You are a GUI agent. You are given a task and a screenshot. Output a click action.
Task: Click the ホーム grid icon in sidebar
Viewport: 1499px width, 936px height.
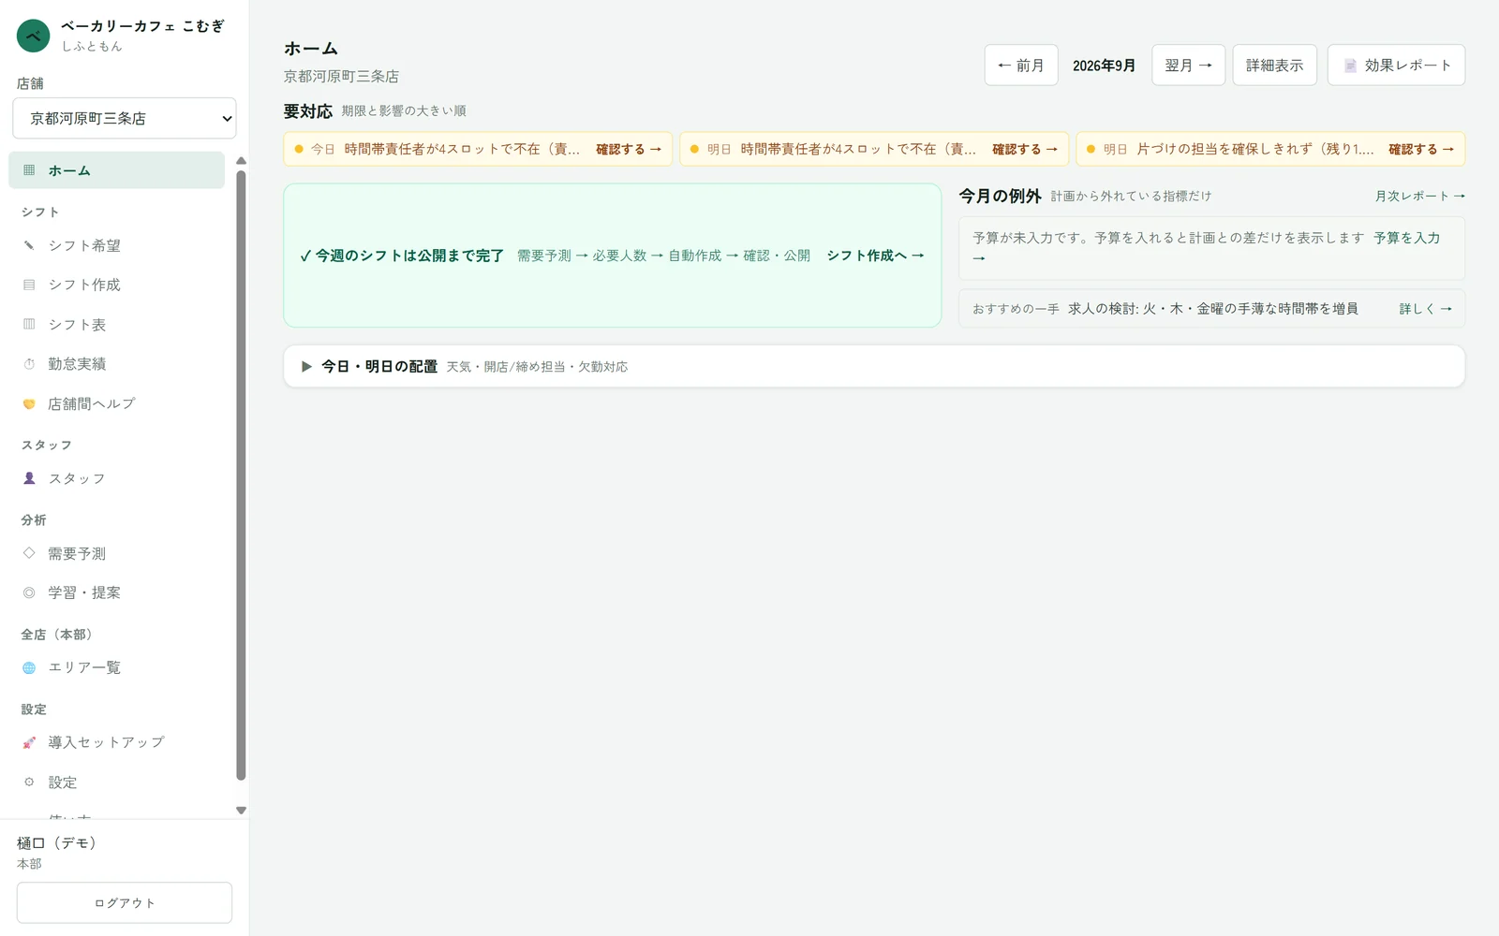29,170
